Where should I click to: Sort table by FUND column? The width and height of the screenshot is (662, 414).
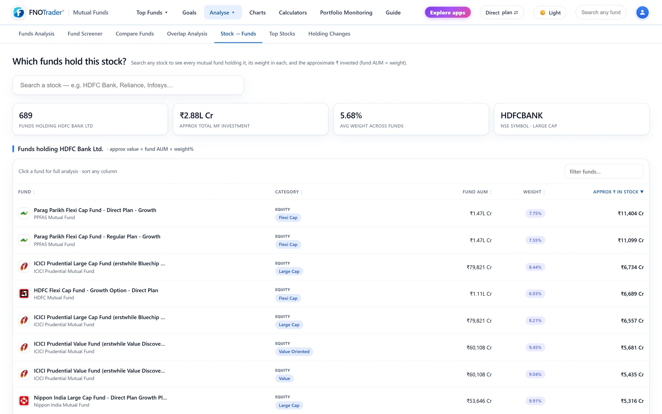tap(26, 192)
